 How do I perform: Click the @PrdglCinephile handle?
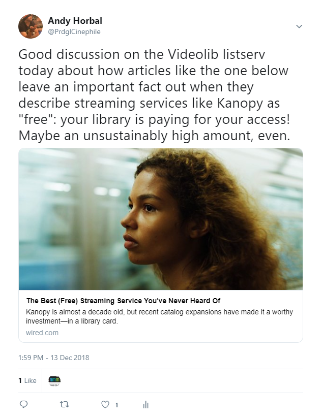pyautogui.click(x=74, y=31)
